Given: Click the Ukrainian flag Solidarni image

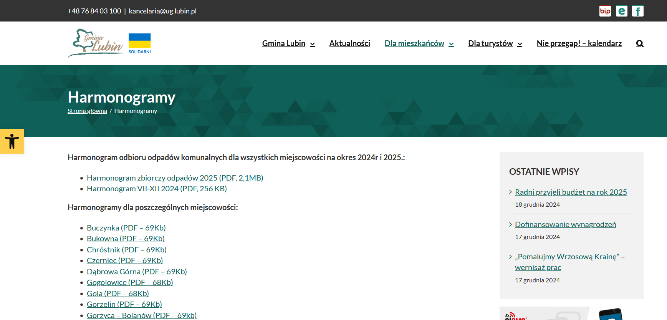Looking at the screenshot, I should (x=139, y=43).
